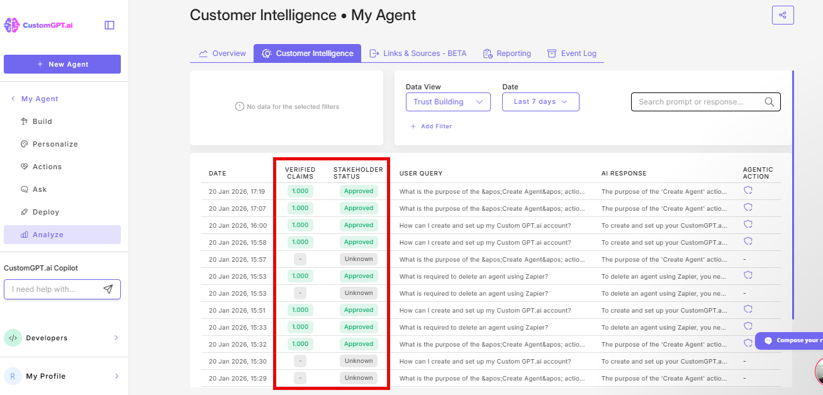This screenshot has width=823, height=395.
Task: Click the AI RESPONSE column header
Action: click(x=624, y=174)
